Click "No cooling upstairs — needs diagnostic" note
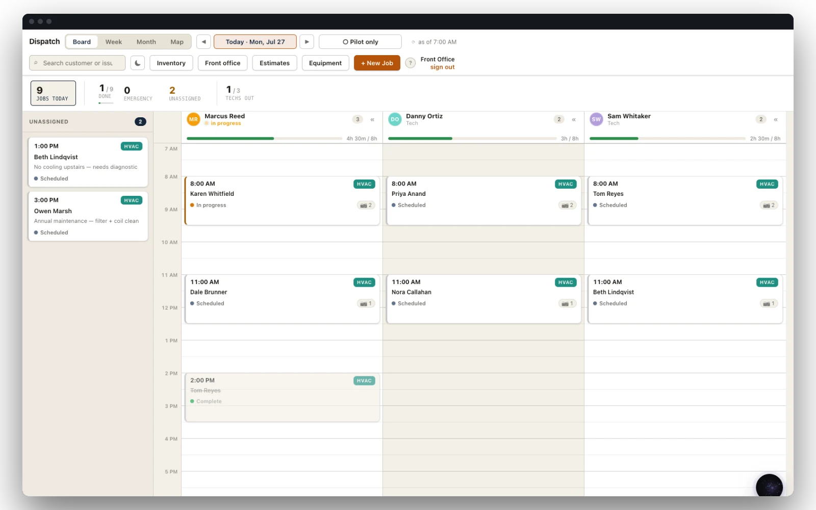Screen dimensions: 816x510 point(86,167)
